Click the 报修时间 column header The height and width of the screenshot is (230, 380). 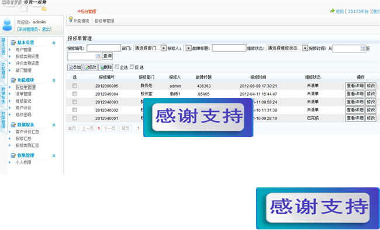[258, 77]
